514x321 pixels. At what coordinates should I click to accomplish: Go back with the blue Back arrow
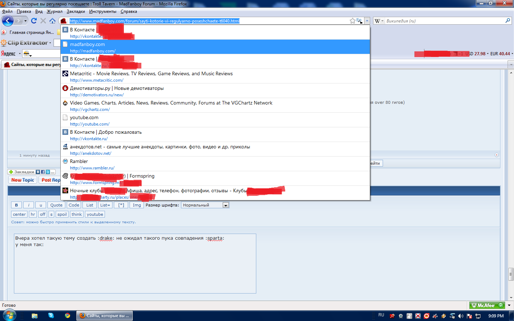click(7, 21)
